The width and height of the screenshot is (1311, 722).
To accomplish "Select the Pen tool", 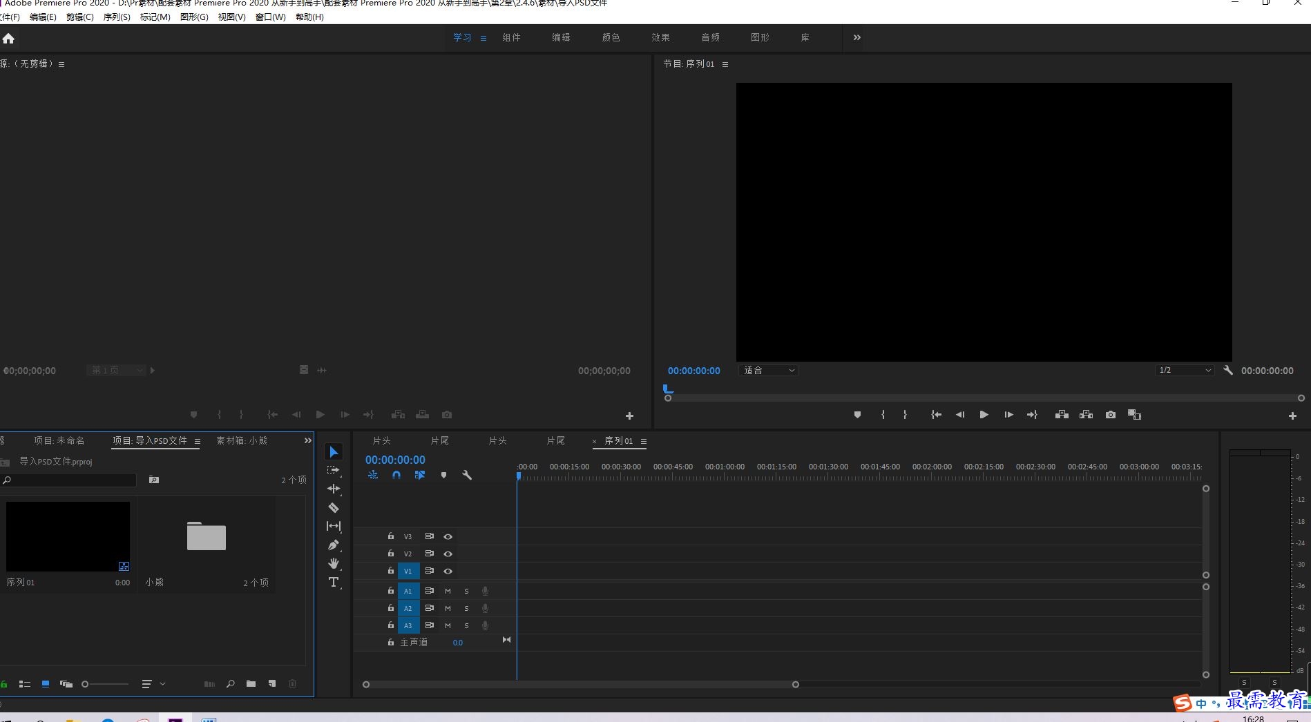I will point(334,545).
